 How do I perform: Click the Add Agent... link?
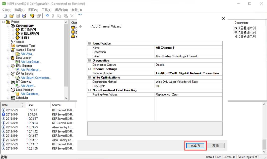click(28, 86)
